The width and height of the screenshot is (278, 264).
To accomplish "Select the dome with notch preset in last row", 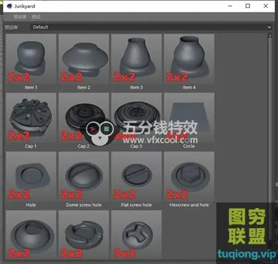I will (x=30, y=235).
